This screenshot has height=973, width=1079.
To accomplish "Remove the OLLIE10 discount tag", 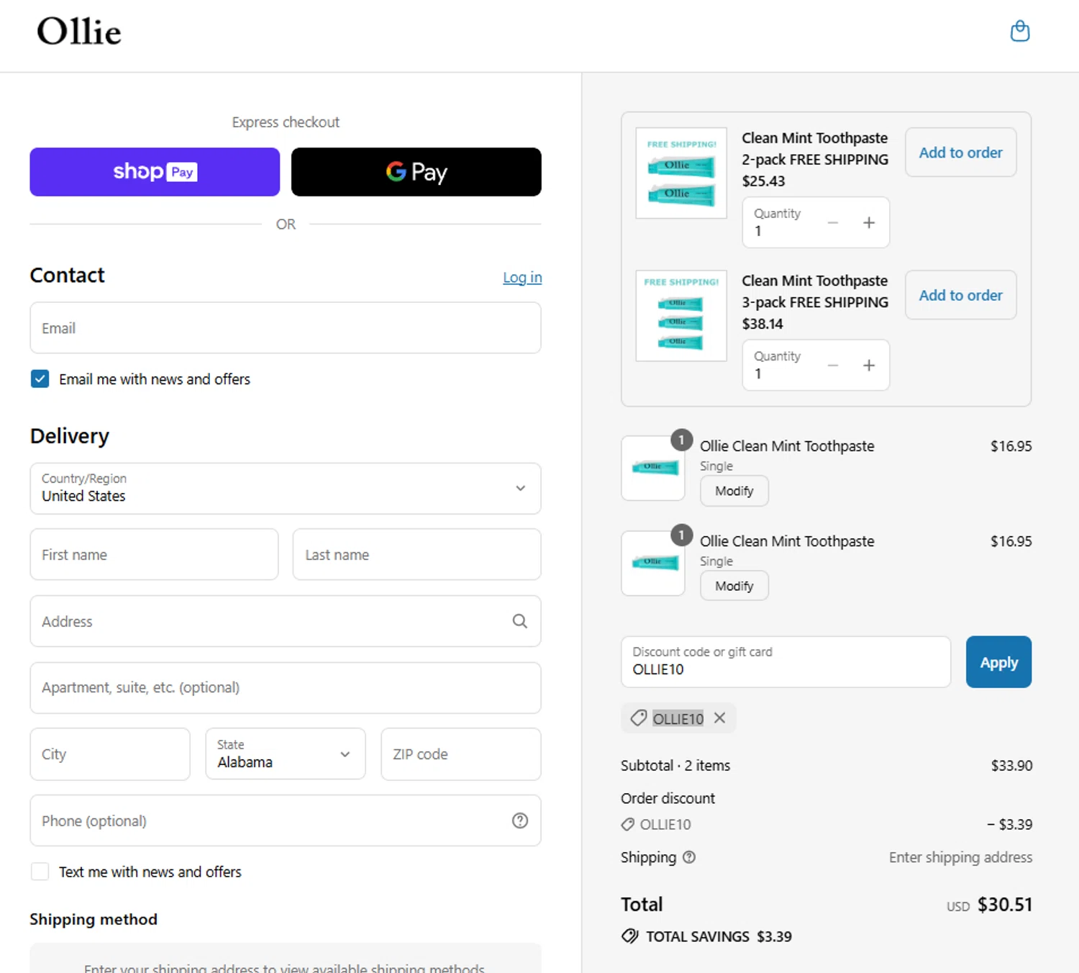I will [719, 718].
